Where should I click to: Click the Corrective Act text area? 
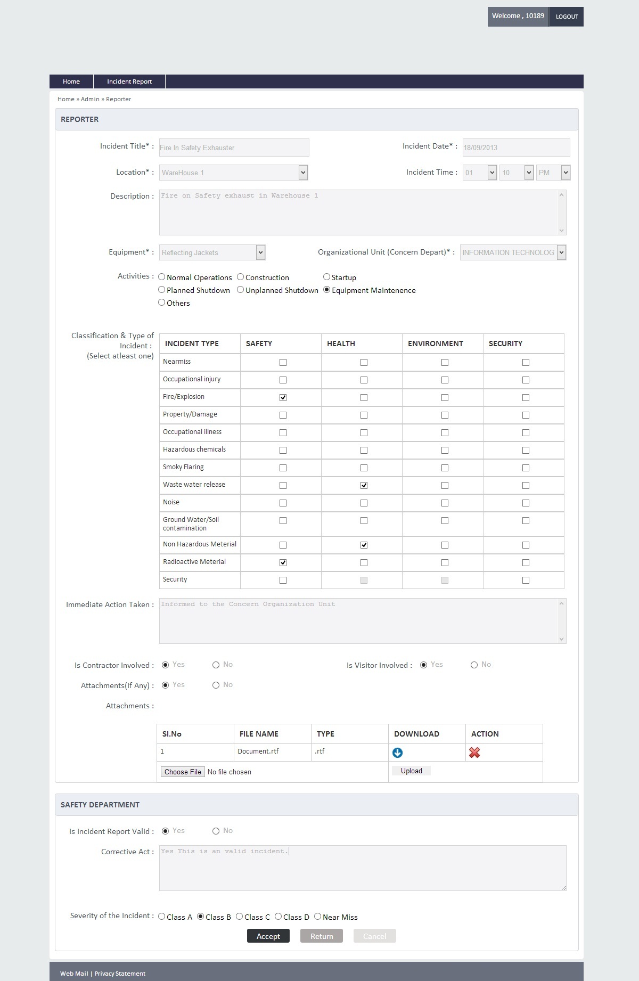(363, 868)
